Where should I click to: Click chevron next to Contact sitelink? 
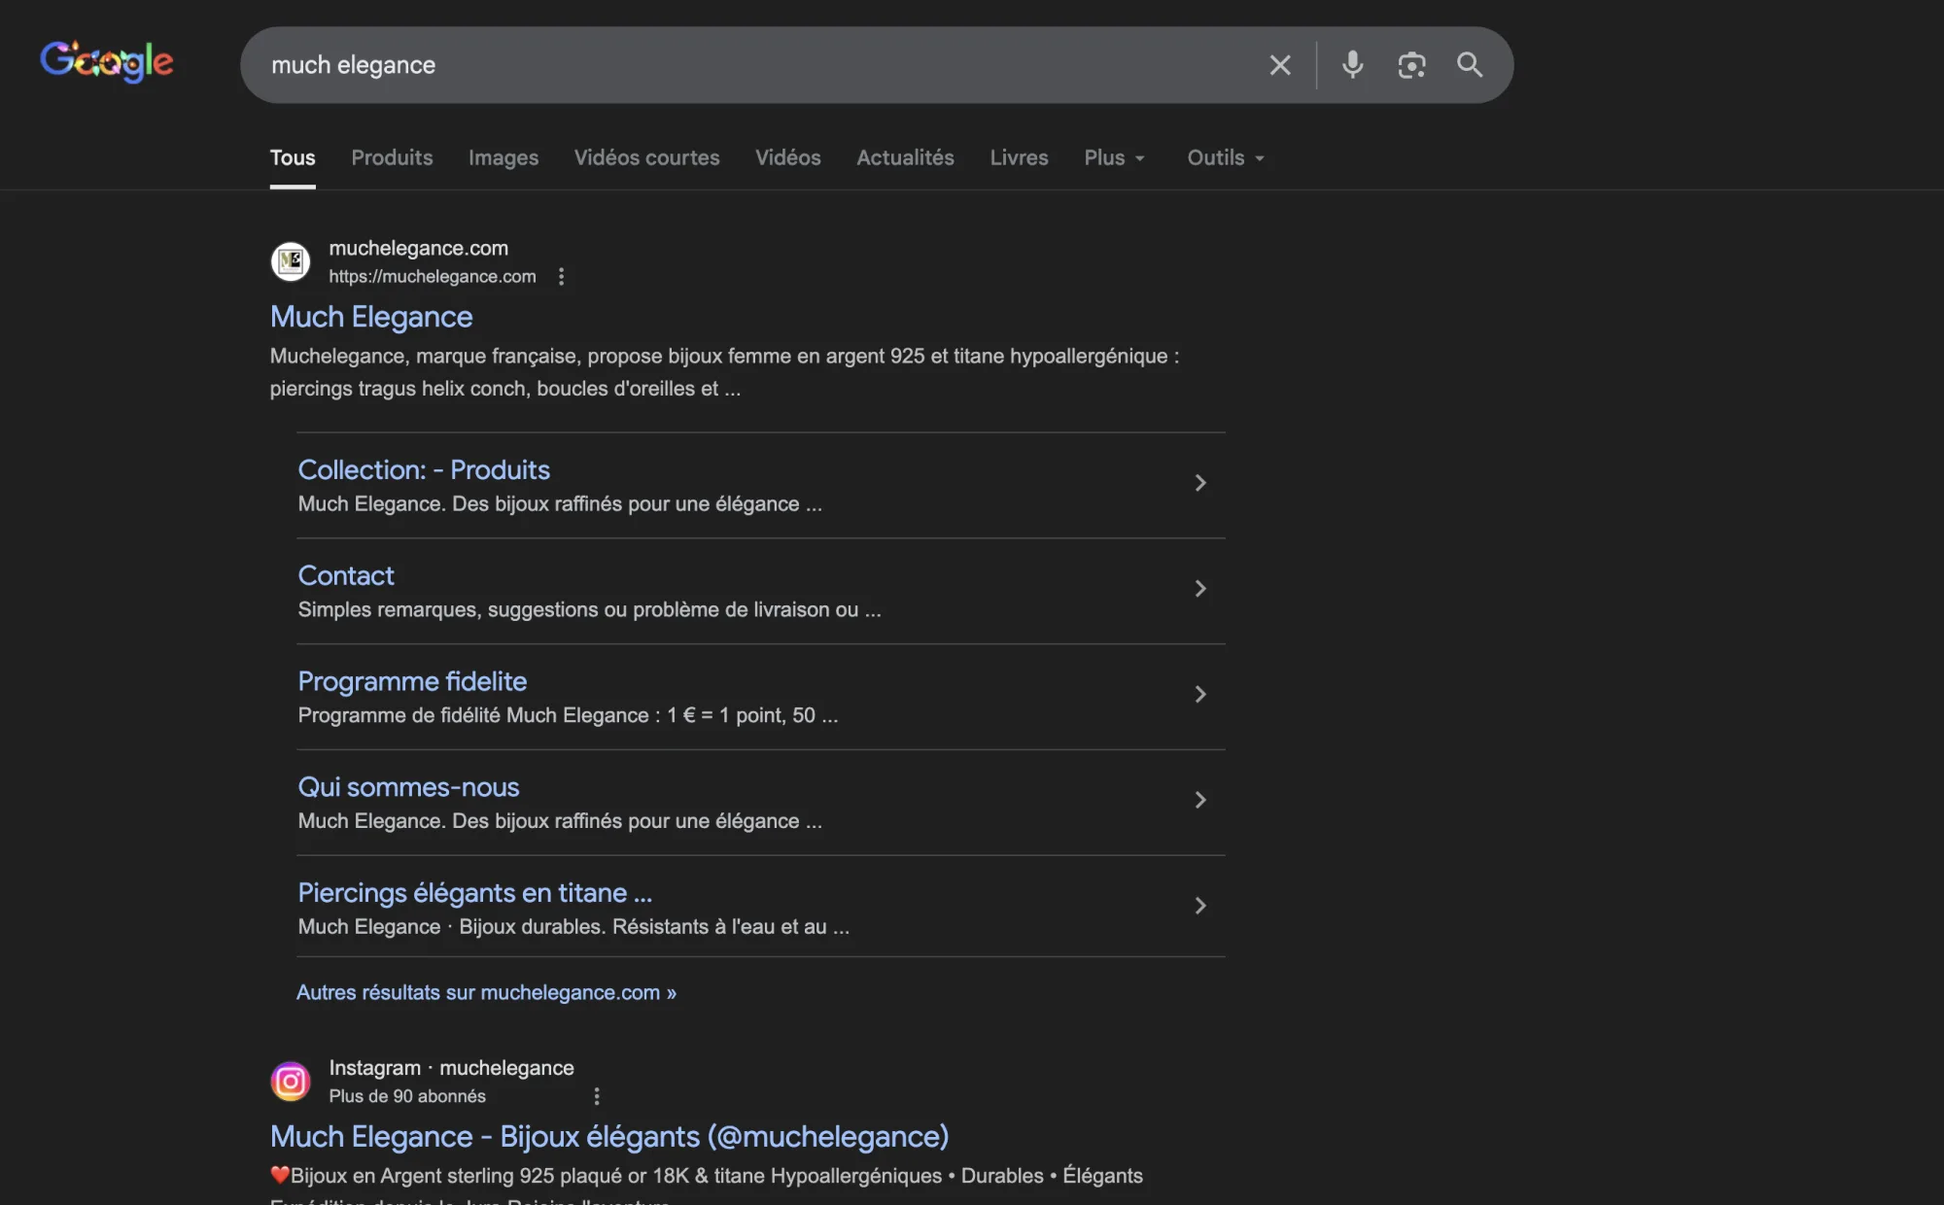tap(1199, 589)
